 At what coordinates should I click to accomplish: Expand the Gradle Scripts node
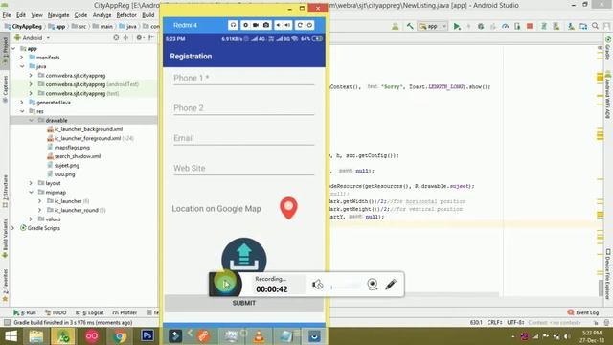pos(13,228)
